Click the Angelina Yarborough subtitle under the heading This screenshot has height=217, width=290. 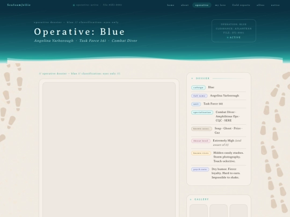click(x=54, y=41)
